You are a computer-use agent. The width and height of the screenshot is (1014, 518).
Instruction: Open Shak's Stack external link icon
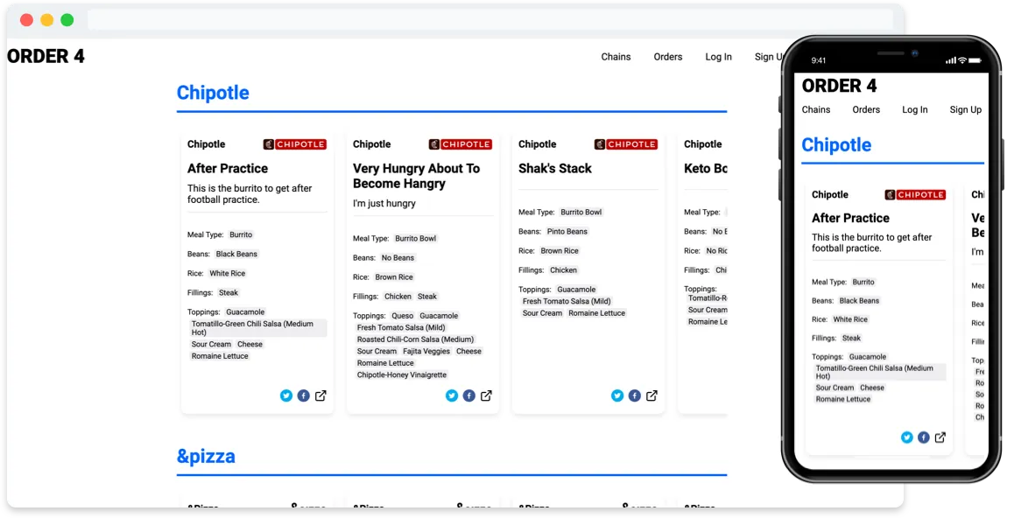(x=651, y=395)
